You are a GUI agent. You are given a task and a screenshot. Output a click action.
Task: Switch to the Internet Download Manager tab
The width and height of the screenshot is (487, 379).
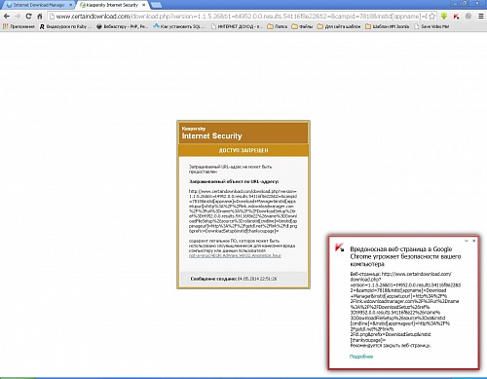pos(39,5)
